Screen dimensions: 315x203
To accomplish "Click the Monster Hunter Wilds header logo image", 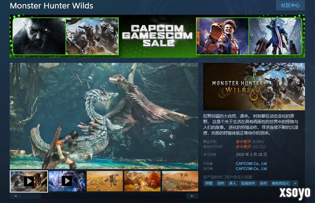I will pos(254,86).
